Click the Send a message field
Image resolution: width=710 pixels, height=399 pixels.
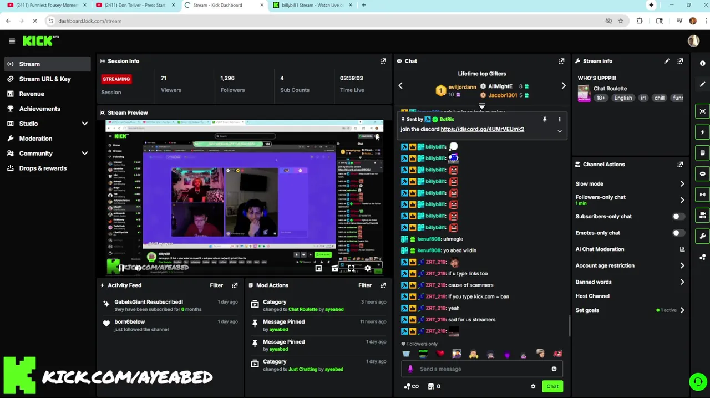coord(481,369)
